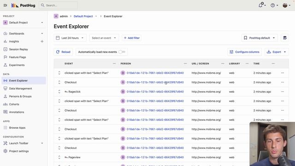Open Project settings
Viewport: 295px width, 166px height.
point(19,151)
